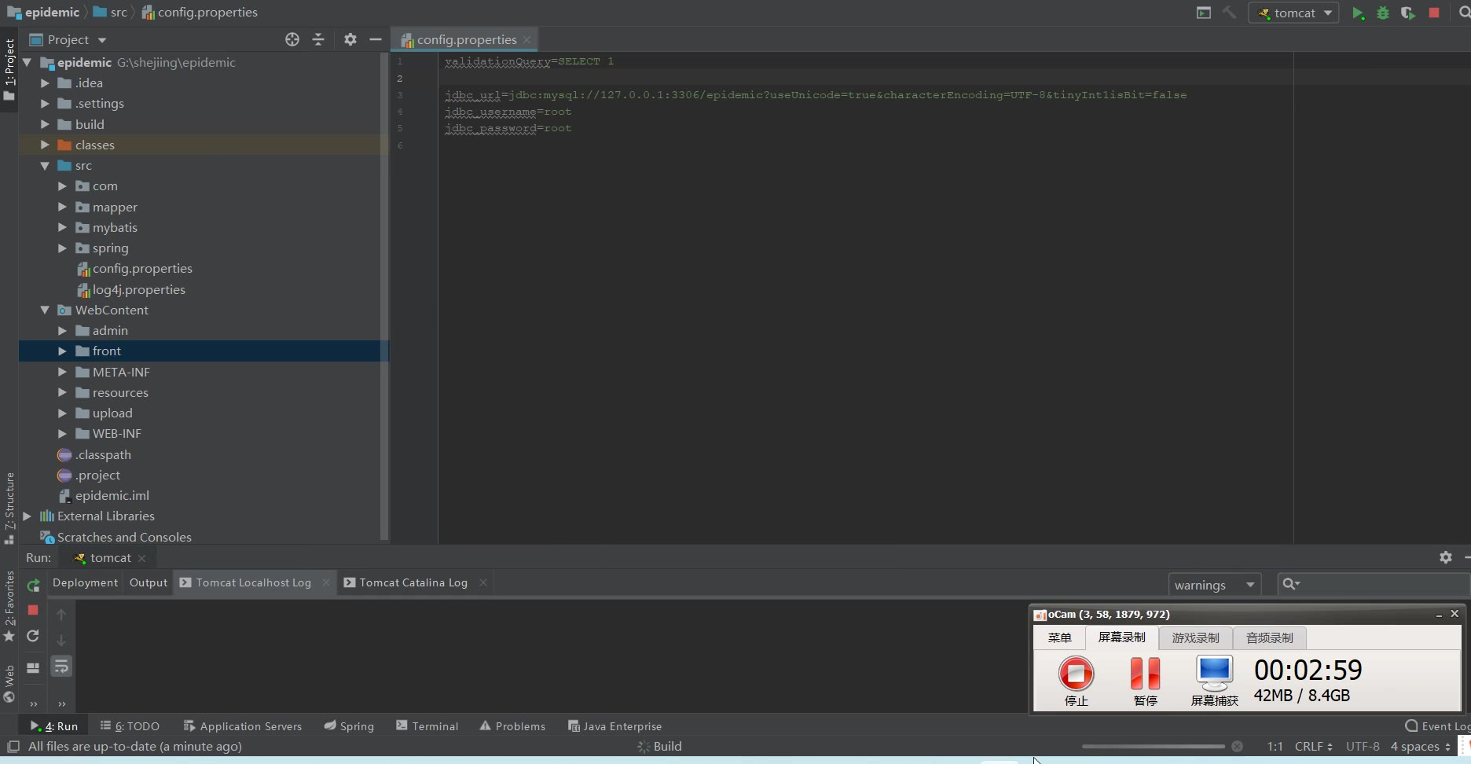Click the oCam stop recording button
Image resolution: width=1471 pixels, height=764 pixels.
pyautogui.click(x=1076, y=674)
